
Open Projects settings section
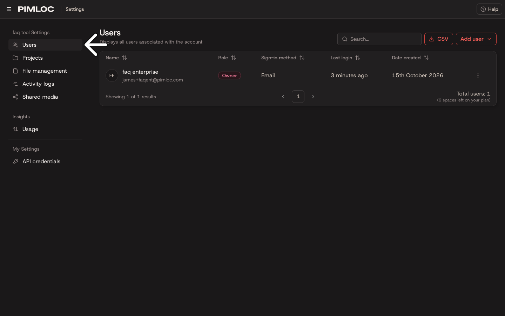[46, 58]
